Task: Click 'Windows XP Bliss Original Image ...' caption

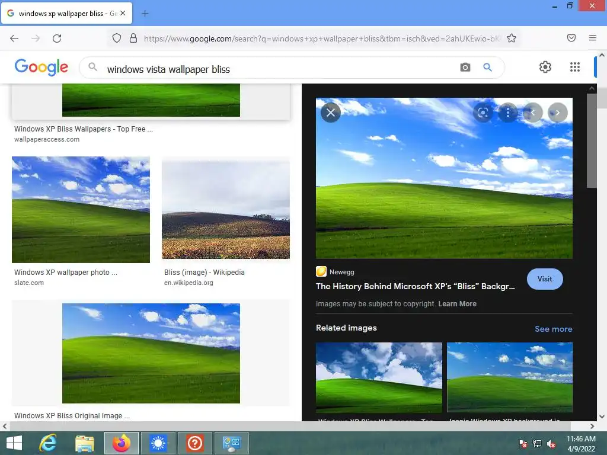Action: [x=72, y=415]
